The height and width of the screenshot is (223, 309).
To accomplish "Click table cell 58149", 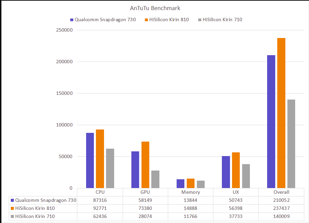I will click(x=145, y=200).
